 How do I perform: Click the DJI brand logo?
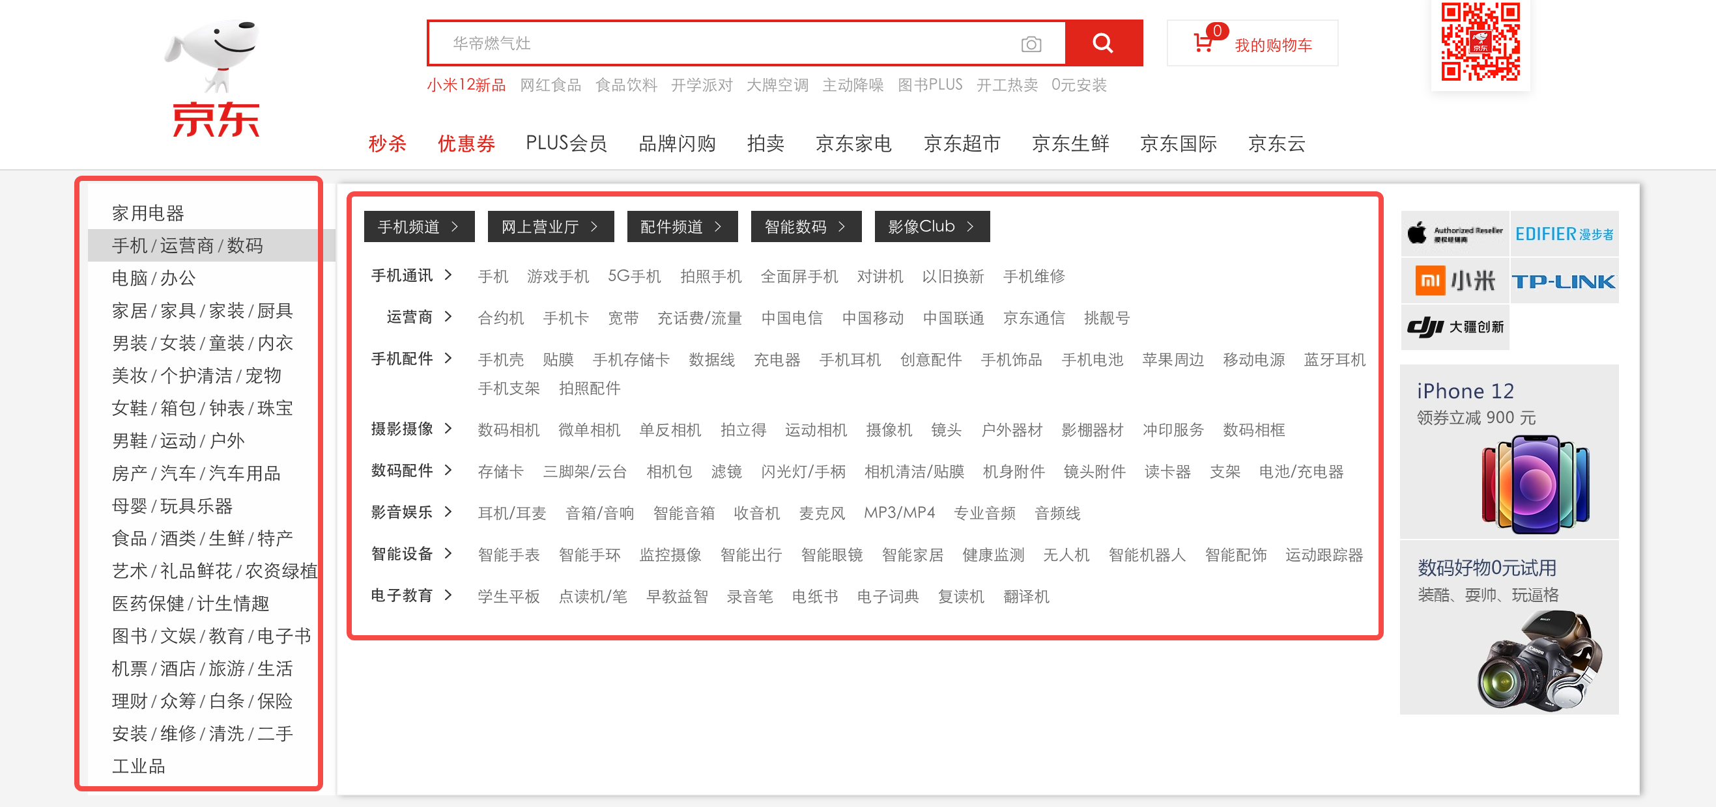coord(1454,327)
